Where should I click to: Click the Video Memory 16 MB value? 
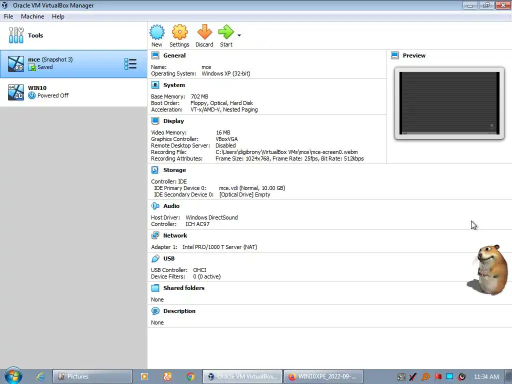[x=223, y=132]
